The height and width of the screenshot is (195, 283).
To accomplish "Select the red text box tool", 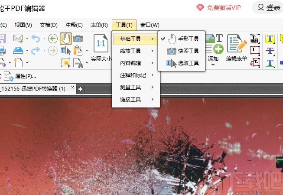I will click(255, 51).
